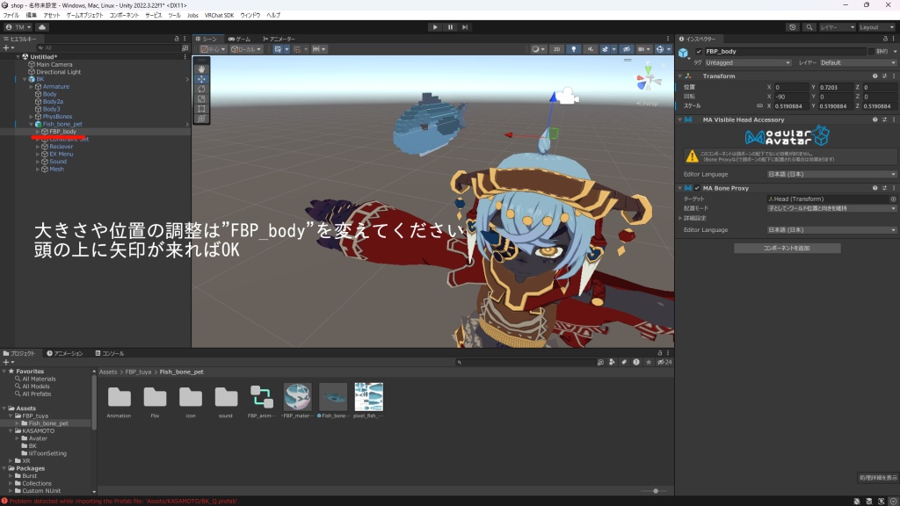Collapse the Transform component foldout

point(680,76)
